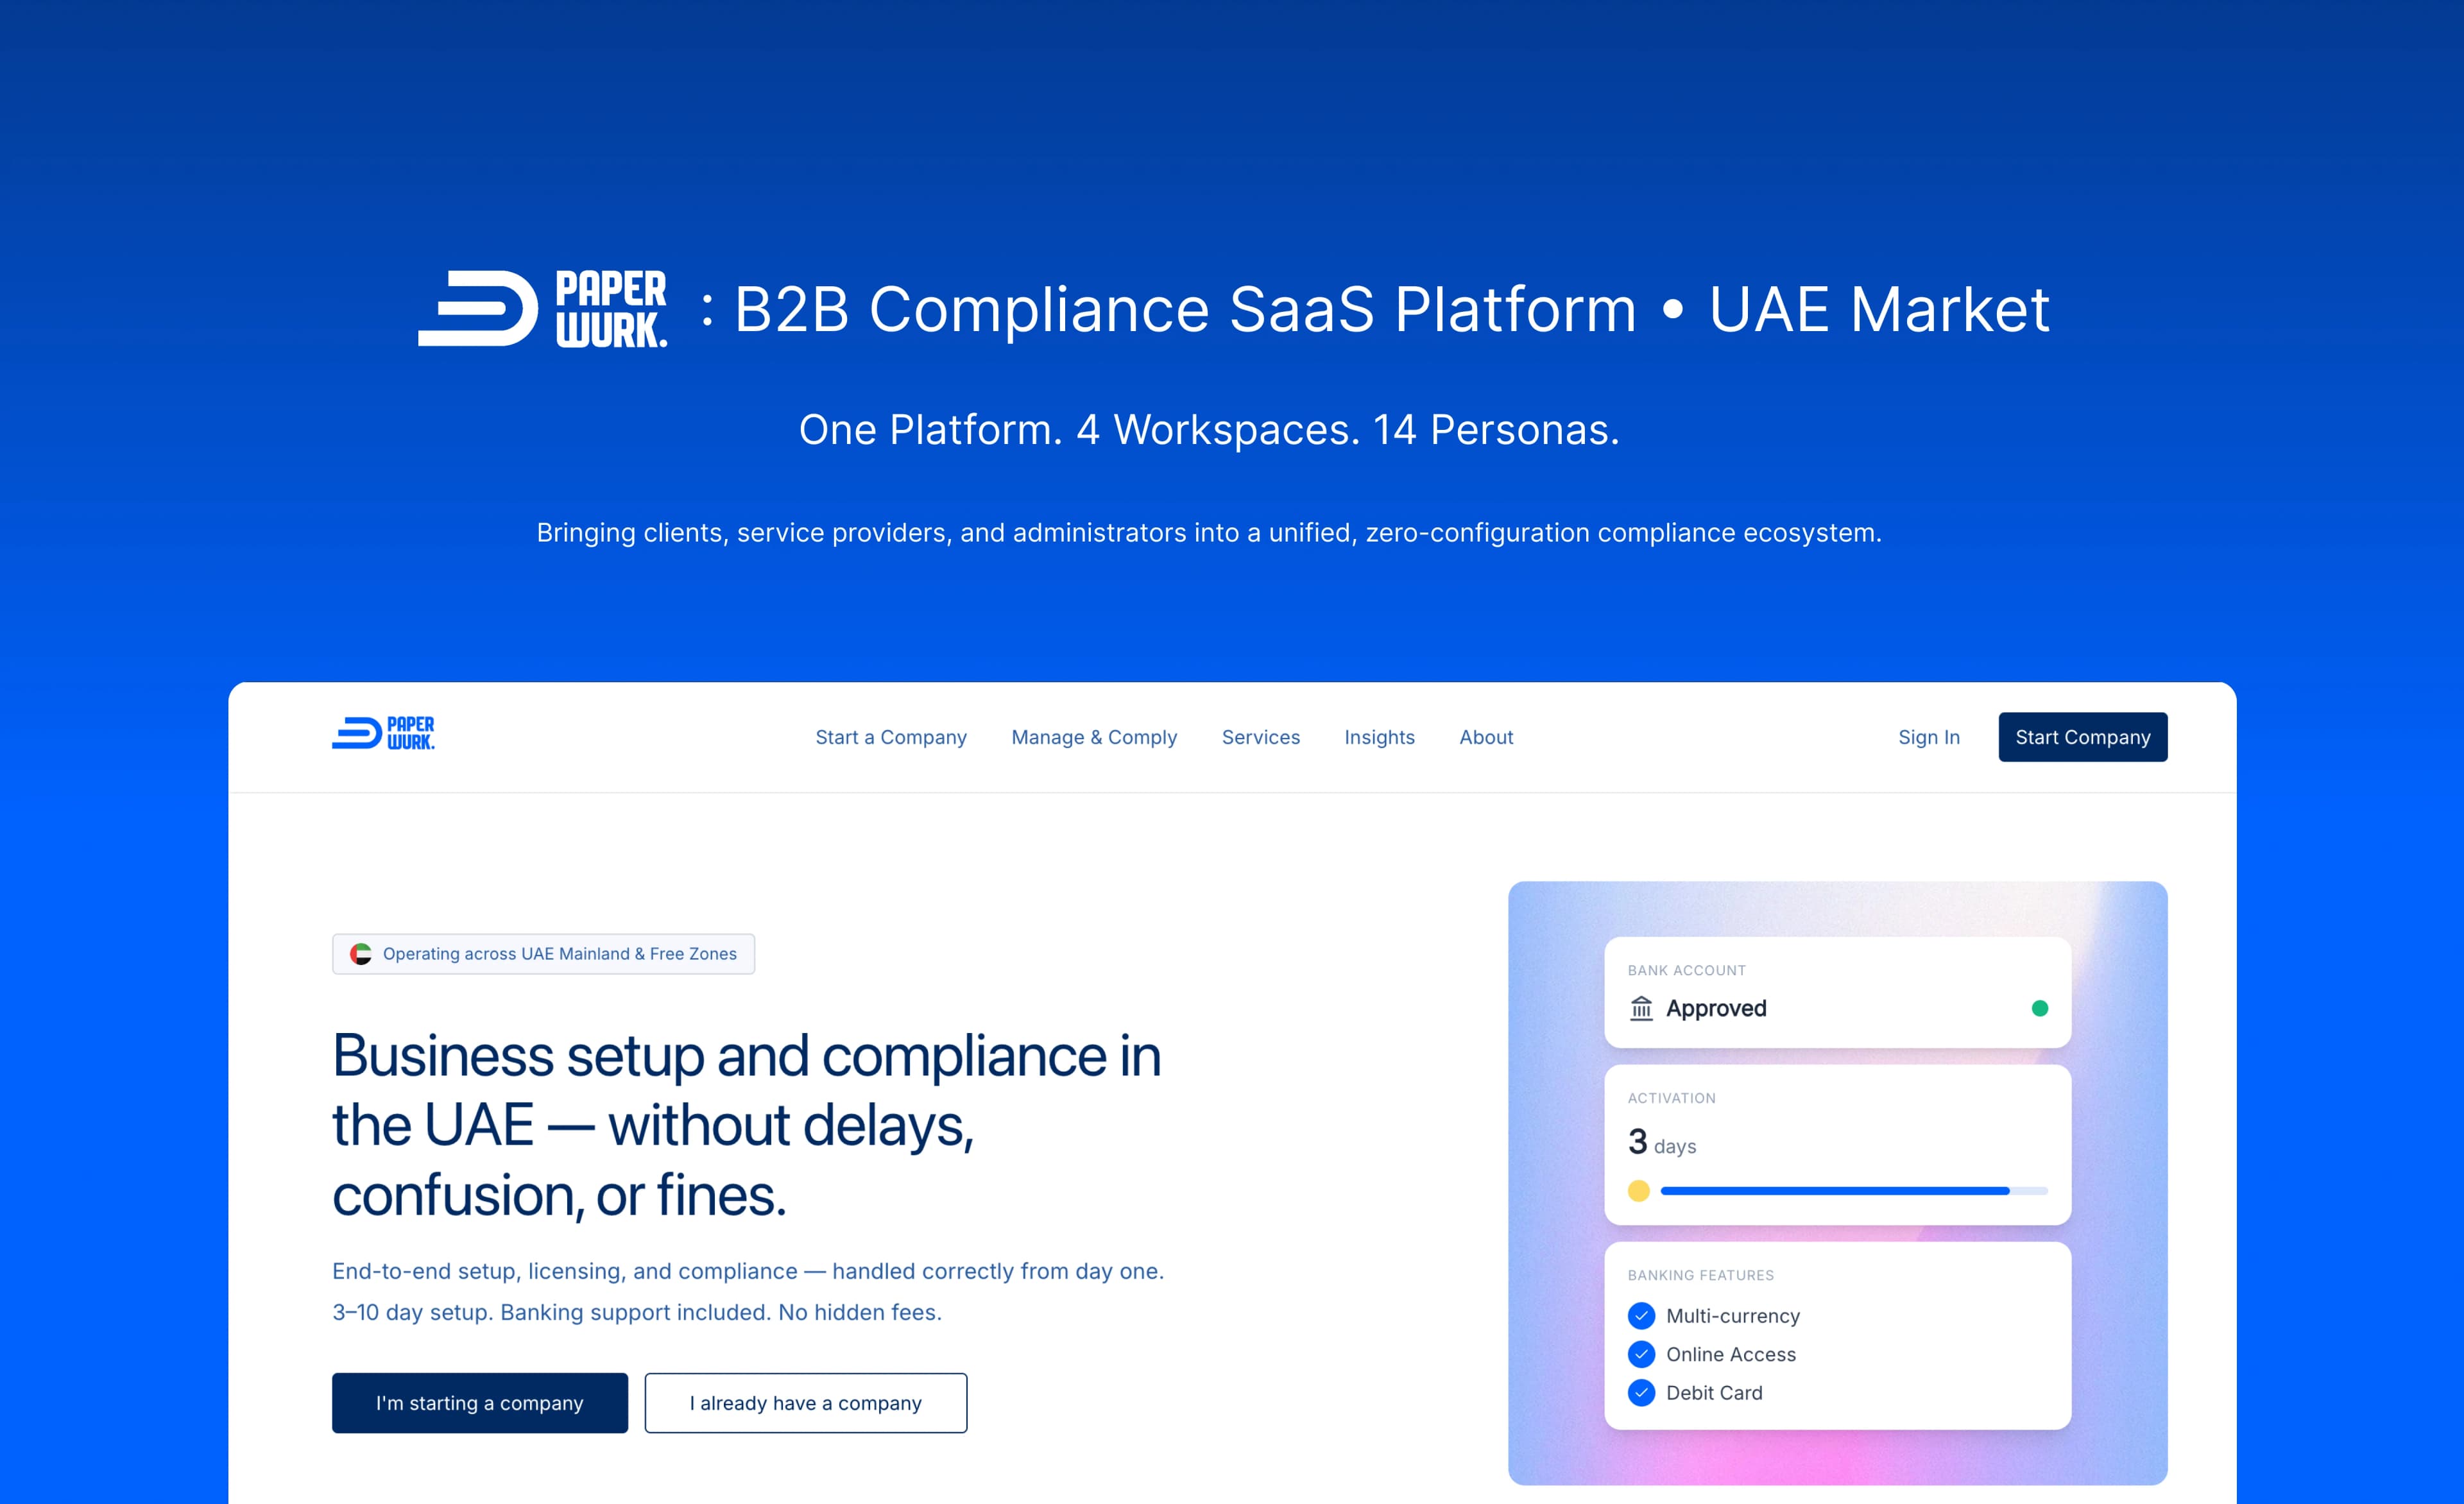Click the green status dot on the Bank Account card
2464x1504 pixels.
[2039, 1008]
